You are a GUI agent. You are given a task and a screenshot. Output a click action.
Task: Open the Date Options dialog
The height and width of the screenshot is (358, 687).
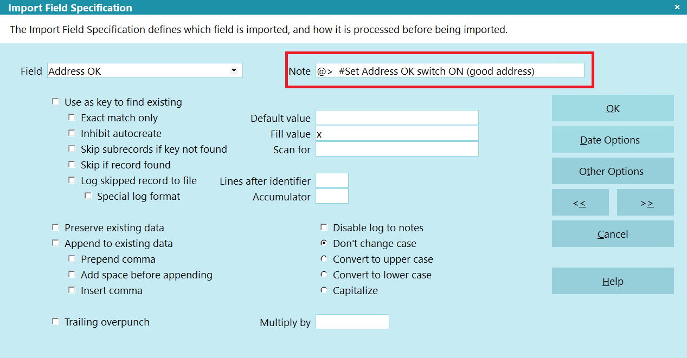(x=612, y=139)
